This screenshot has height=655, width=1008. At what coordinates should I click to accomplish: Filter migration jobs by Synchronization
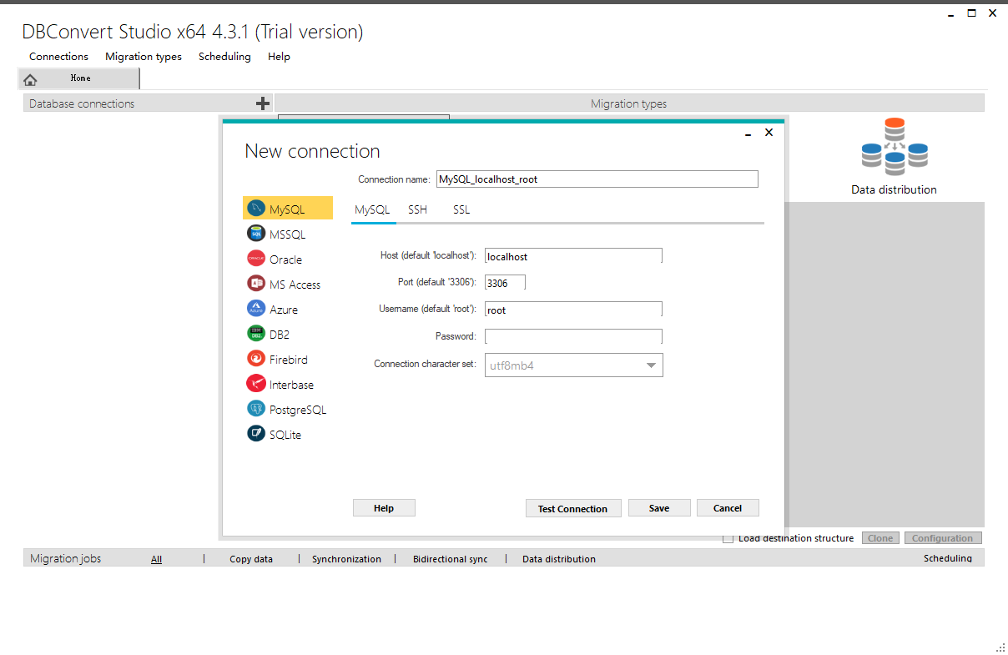(x=346, y=559)
